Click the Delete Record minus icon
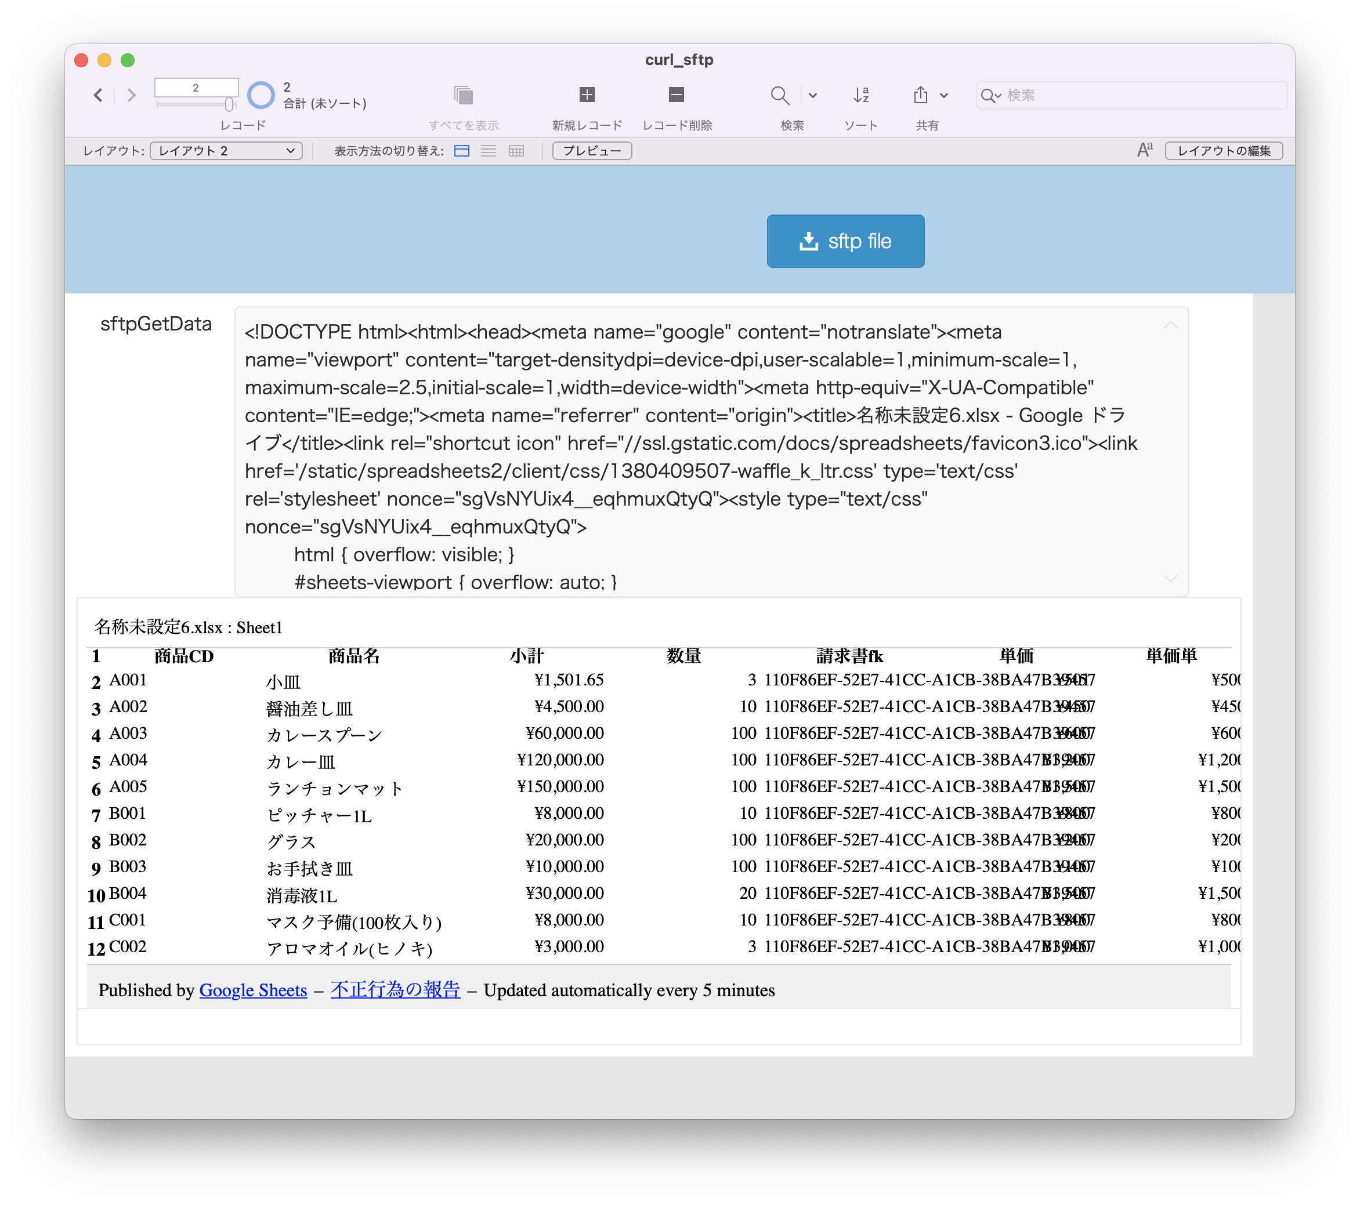 pyautogui.click(x=676, y=95)
